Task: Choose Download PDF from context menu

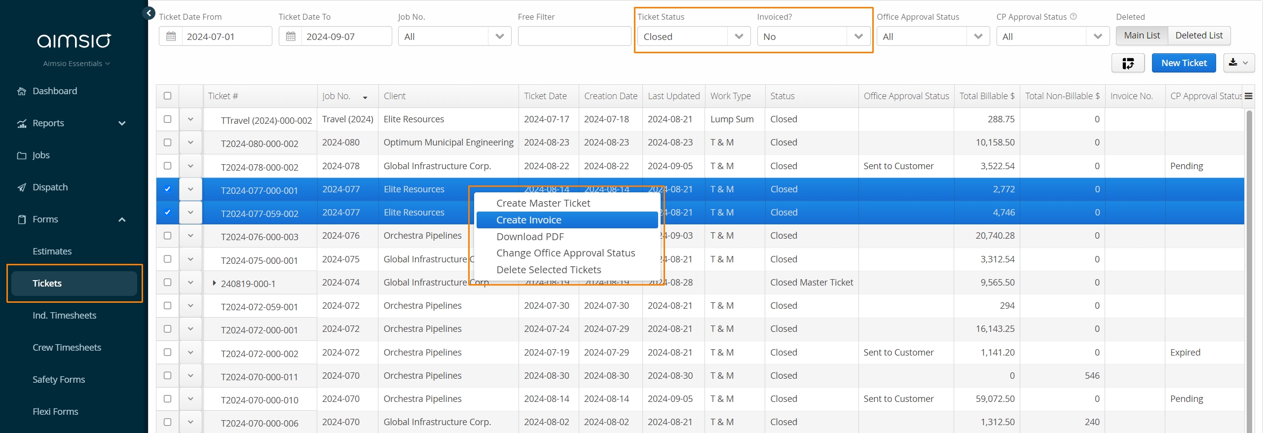Action: 567,237
